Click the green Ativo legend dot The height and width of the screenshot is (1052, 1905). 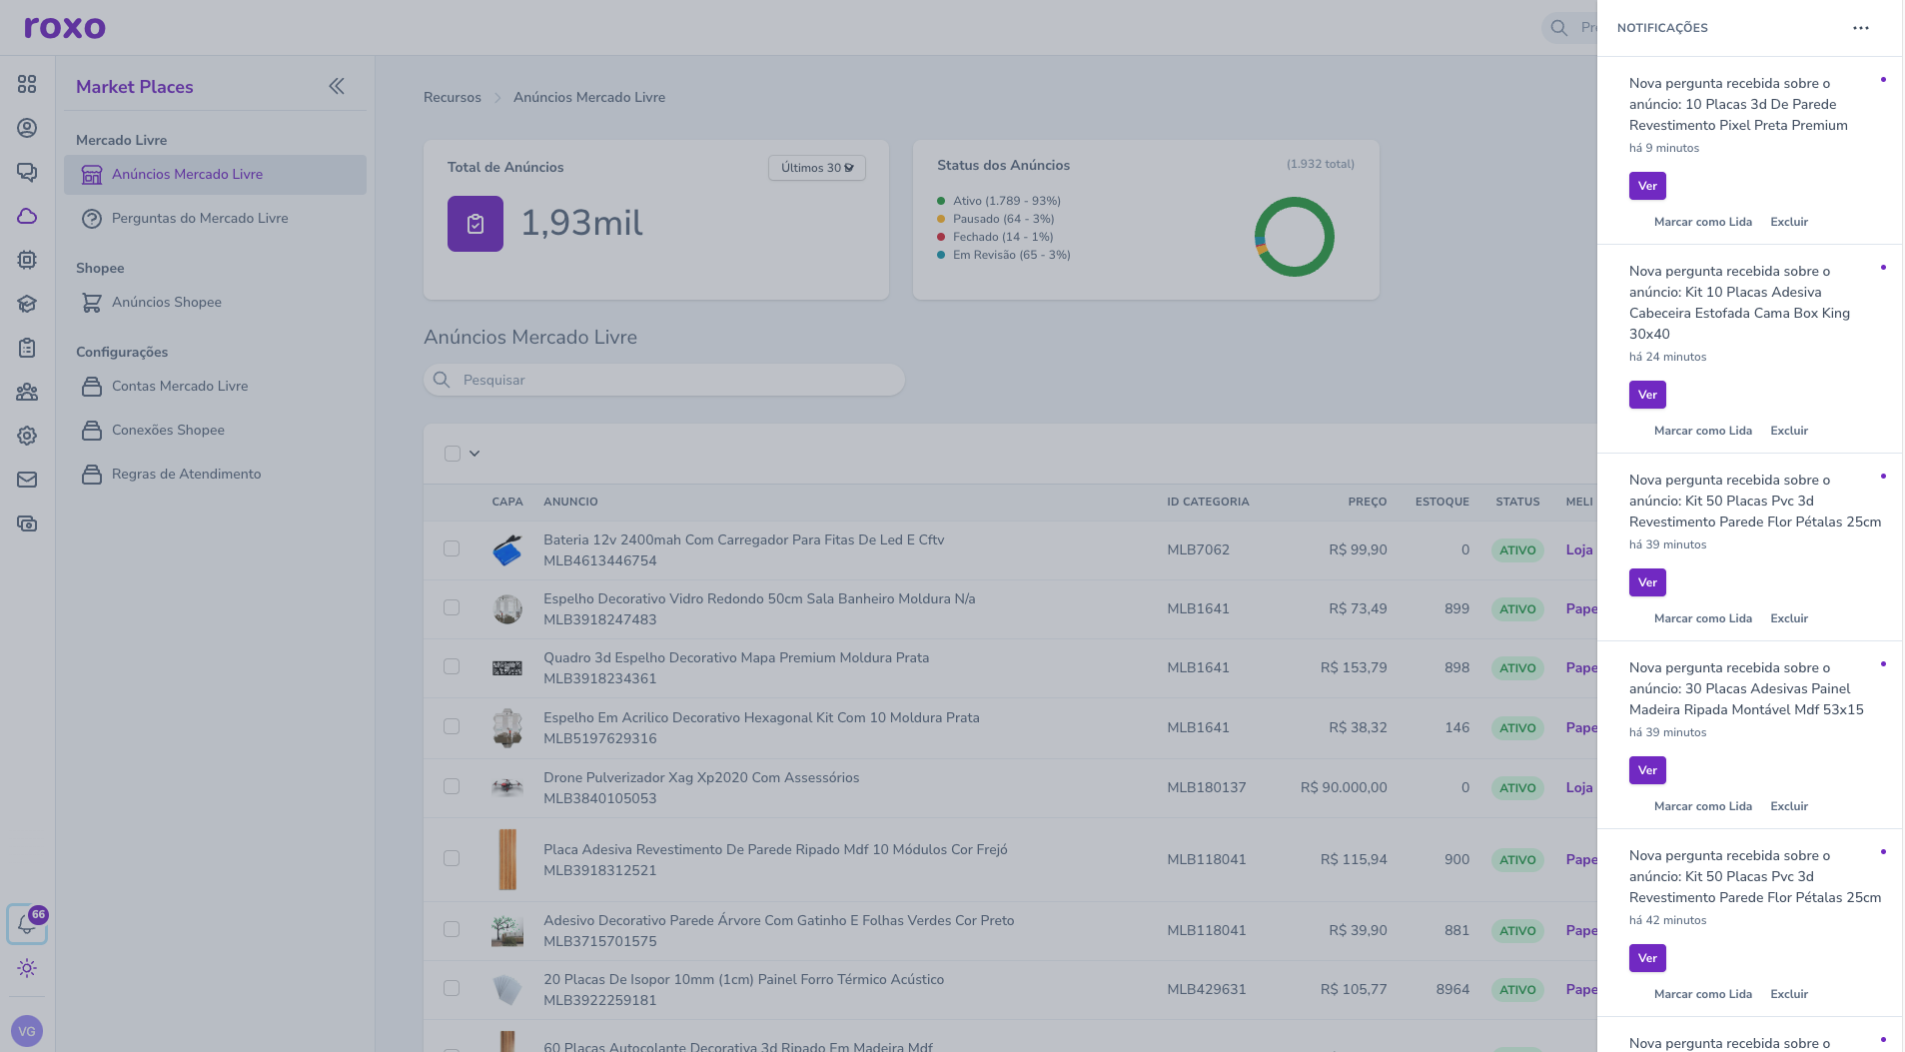[x=941, y=201]
